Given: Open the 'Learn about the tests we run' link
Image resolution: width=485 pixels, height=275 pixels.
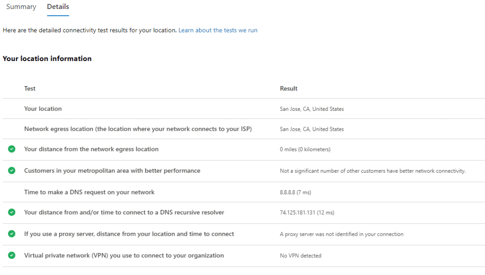Looking at the screenshot, I should 218,30.
